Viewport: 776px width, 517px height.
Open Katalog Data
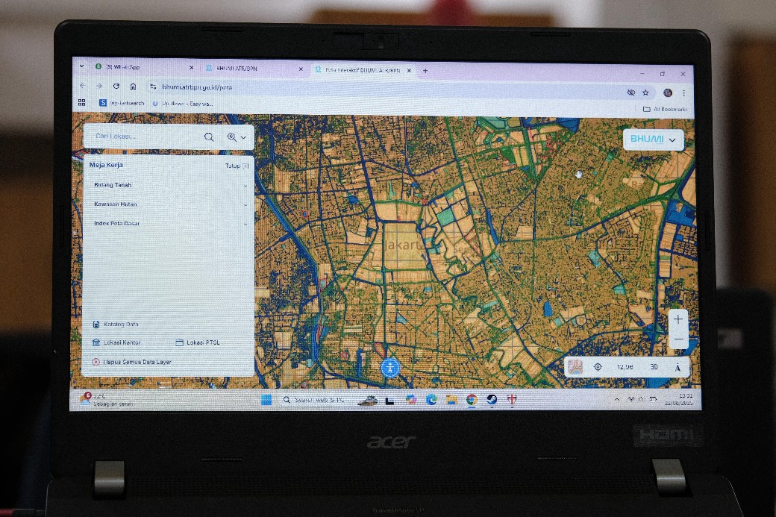[x=116, y=325]
